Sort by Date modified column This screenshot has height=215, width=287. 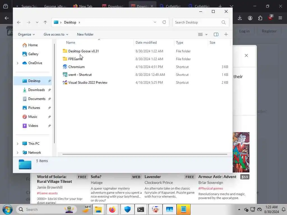pyautogui.click(x=146, y=43)
